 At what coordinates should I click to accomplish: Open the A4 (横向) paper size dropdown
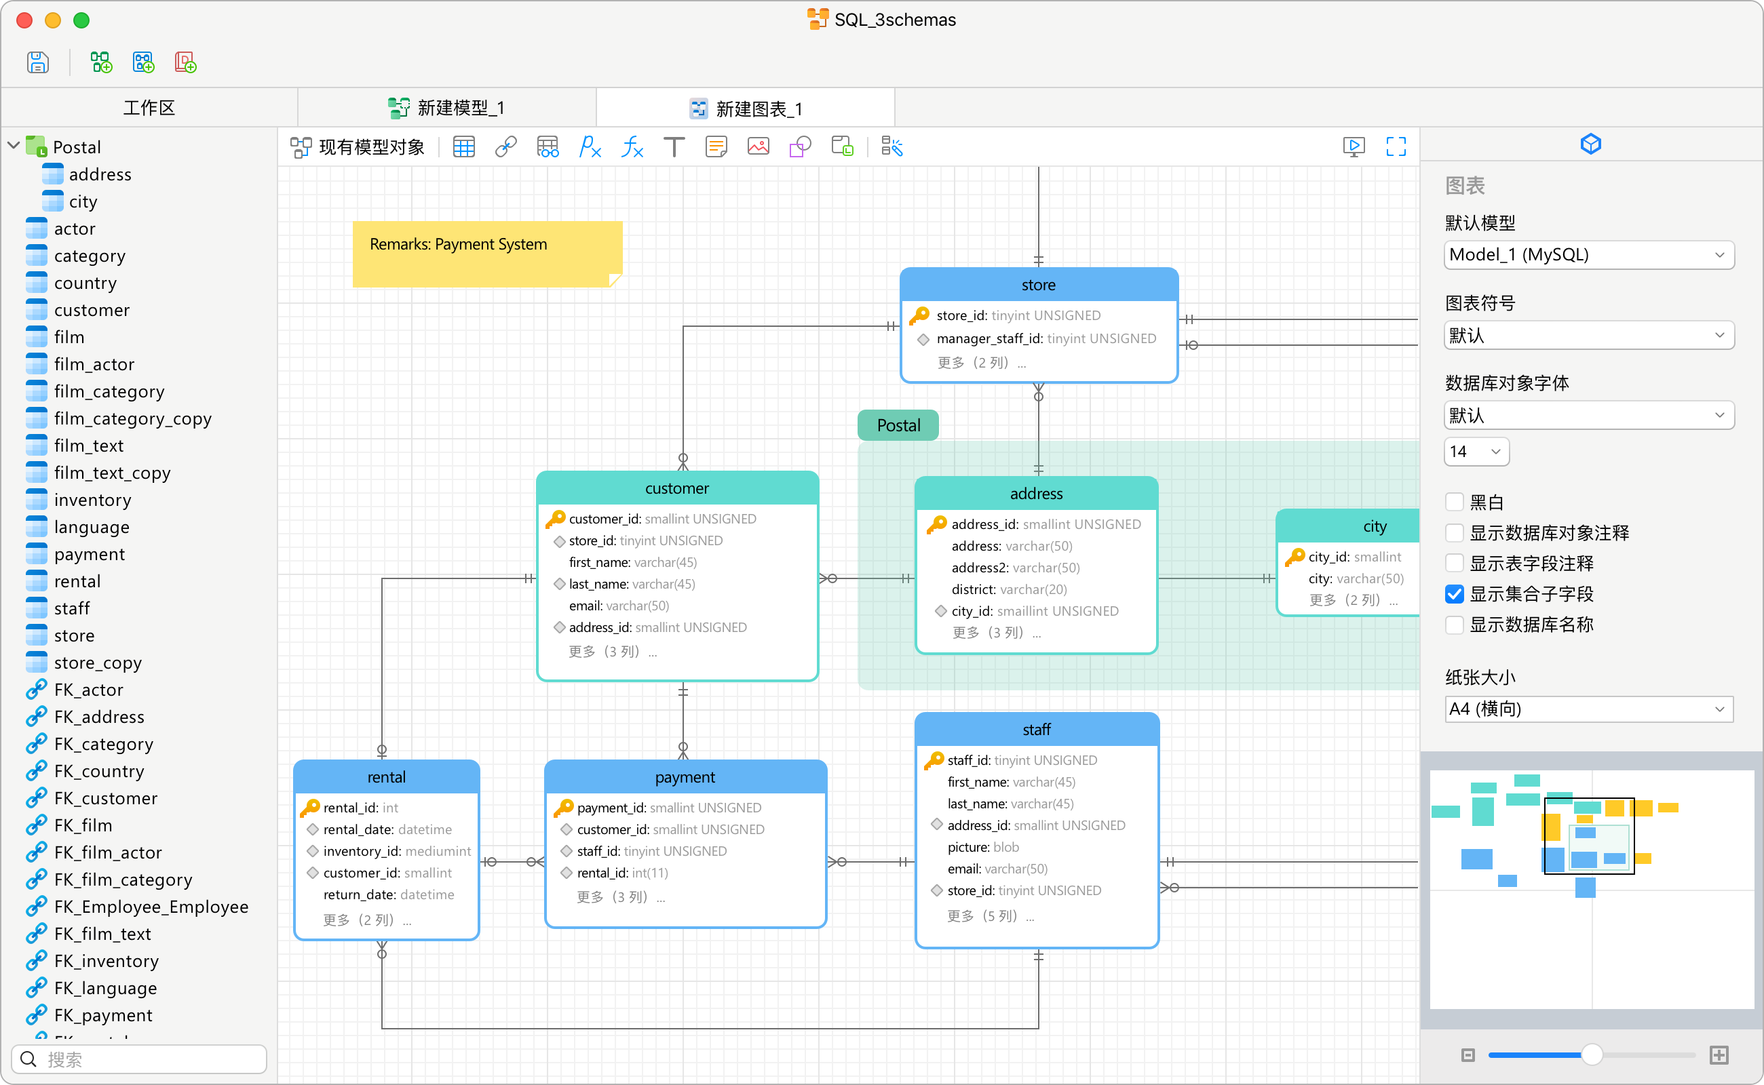coord(1588,709)
